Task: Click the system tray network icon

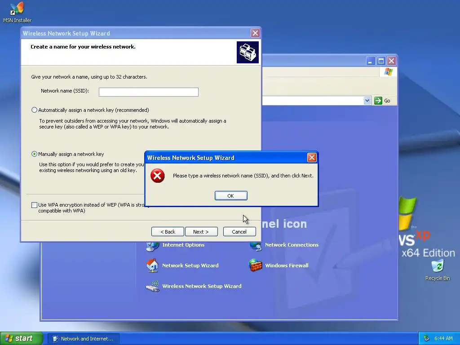Action: point(427,339)
